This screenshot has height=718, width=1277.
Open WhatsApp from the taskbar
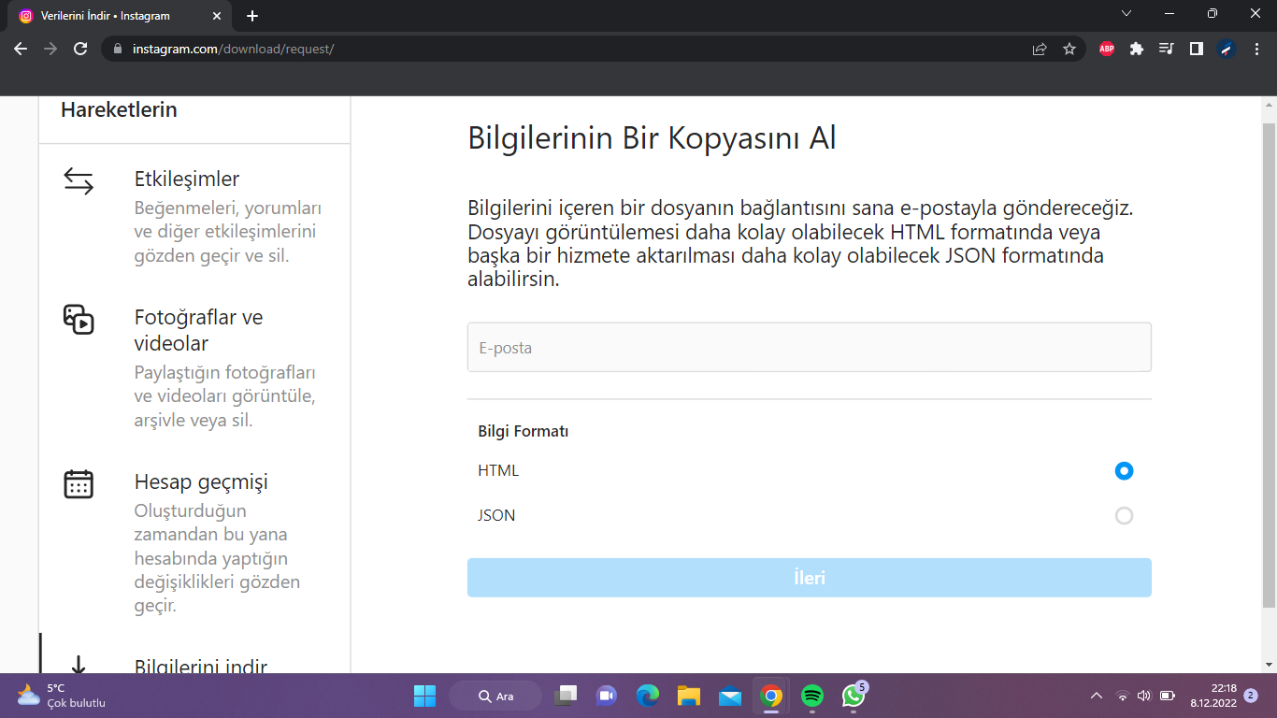coord(854,696)
